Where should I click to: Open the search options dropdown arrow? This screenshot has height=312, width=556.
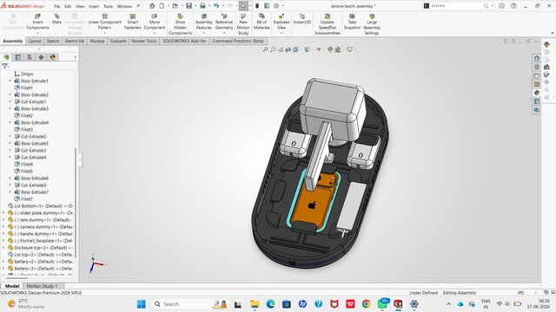coord(492,6)
